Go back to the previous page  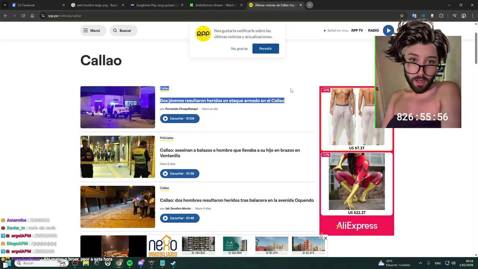tap(5, 16)
